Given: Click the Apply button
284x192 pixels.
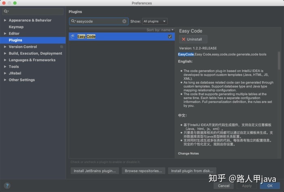Looking at the screenshot, I should (x=247, y=186).
